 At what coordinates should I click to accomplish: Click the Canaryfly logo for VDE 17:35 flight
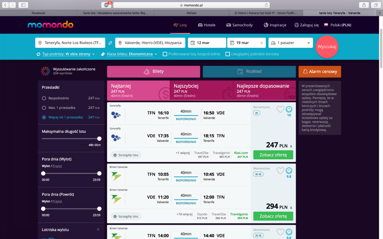pos(116,138)
